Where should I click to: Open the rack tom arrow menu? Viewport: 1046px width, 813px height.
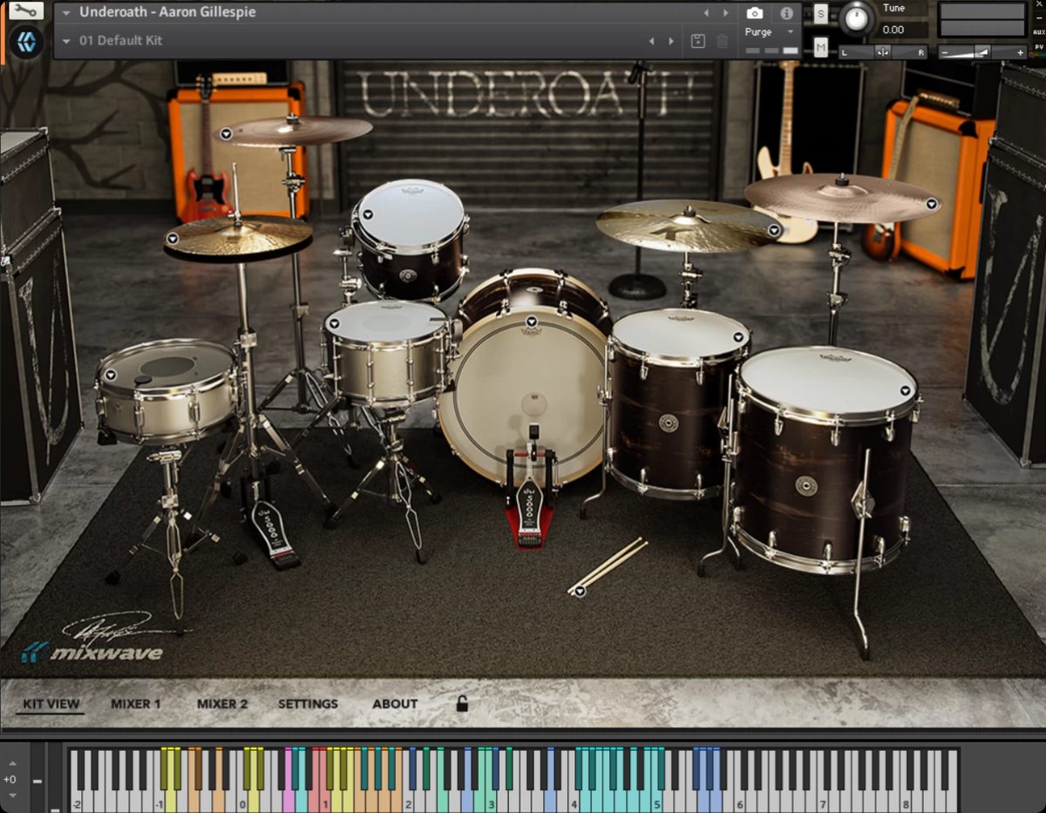367,214
